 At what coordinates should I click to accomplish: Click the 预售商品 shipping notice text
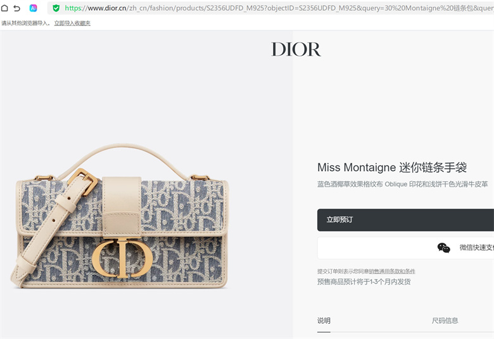coord(364,282)
